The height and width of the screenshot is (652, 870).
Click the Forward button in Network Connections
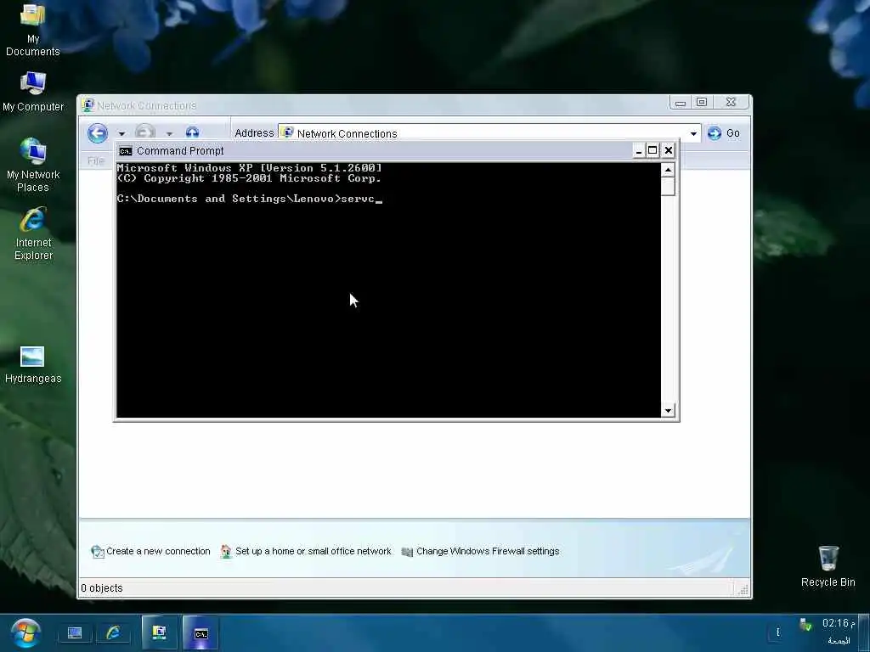[x=145, y=132]
